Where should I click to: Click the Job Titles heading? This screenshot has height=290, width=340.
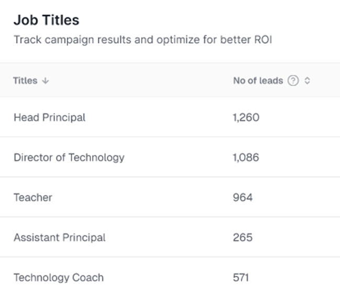coord(46,20)
